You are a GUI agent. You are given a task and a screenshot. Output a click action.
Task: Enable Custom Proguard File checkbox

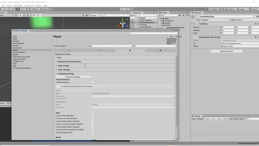[x=93, y=133]
